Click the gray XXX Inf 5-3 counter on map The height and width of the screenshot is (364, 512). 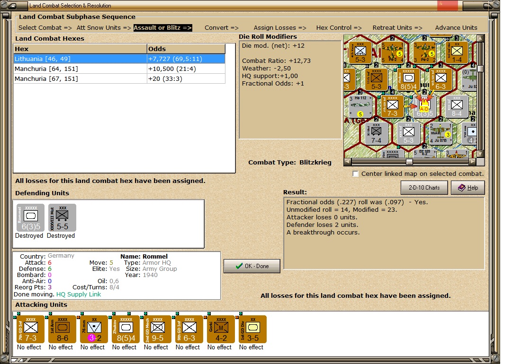[x=408, y=133]
